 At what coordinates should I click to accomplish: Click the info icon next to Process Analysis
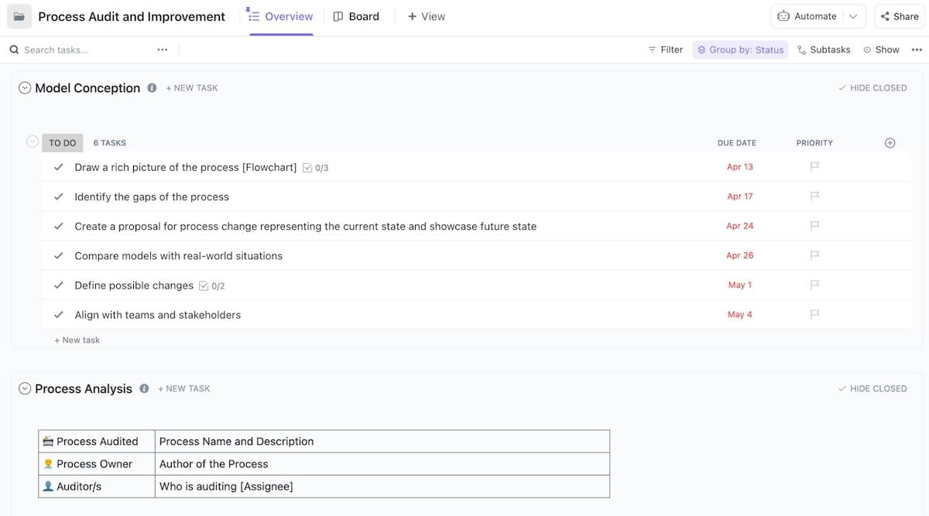point(144,388)
